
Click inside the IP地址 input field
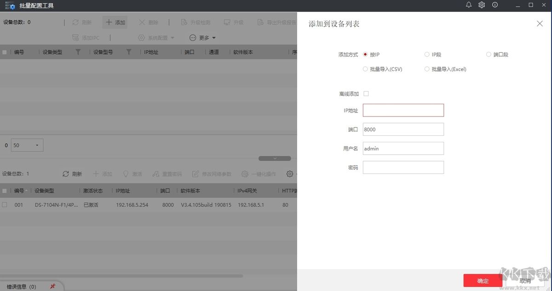coord(403,110)
